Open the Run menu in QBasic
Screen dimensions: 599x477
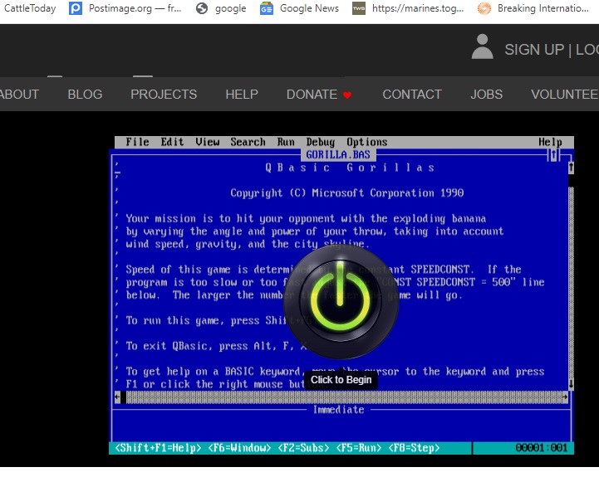coord(286,142)
